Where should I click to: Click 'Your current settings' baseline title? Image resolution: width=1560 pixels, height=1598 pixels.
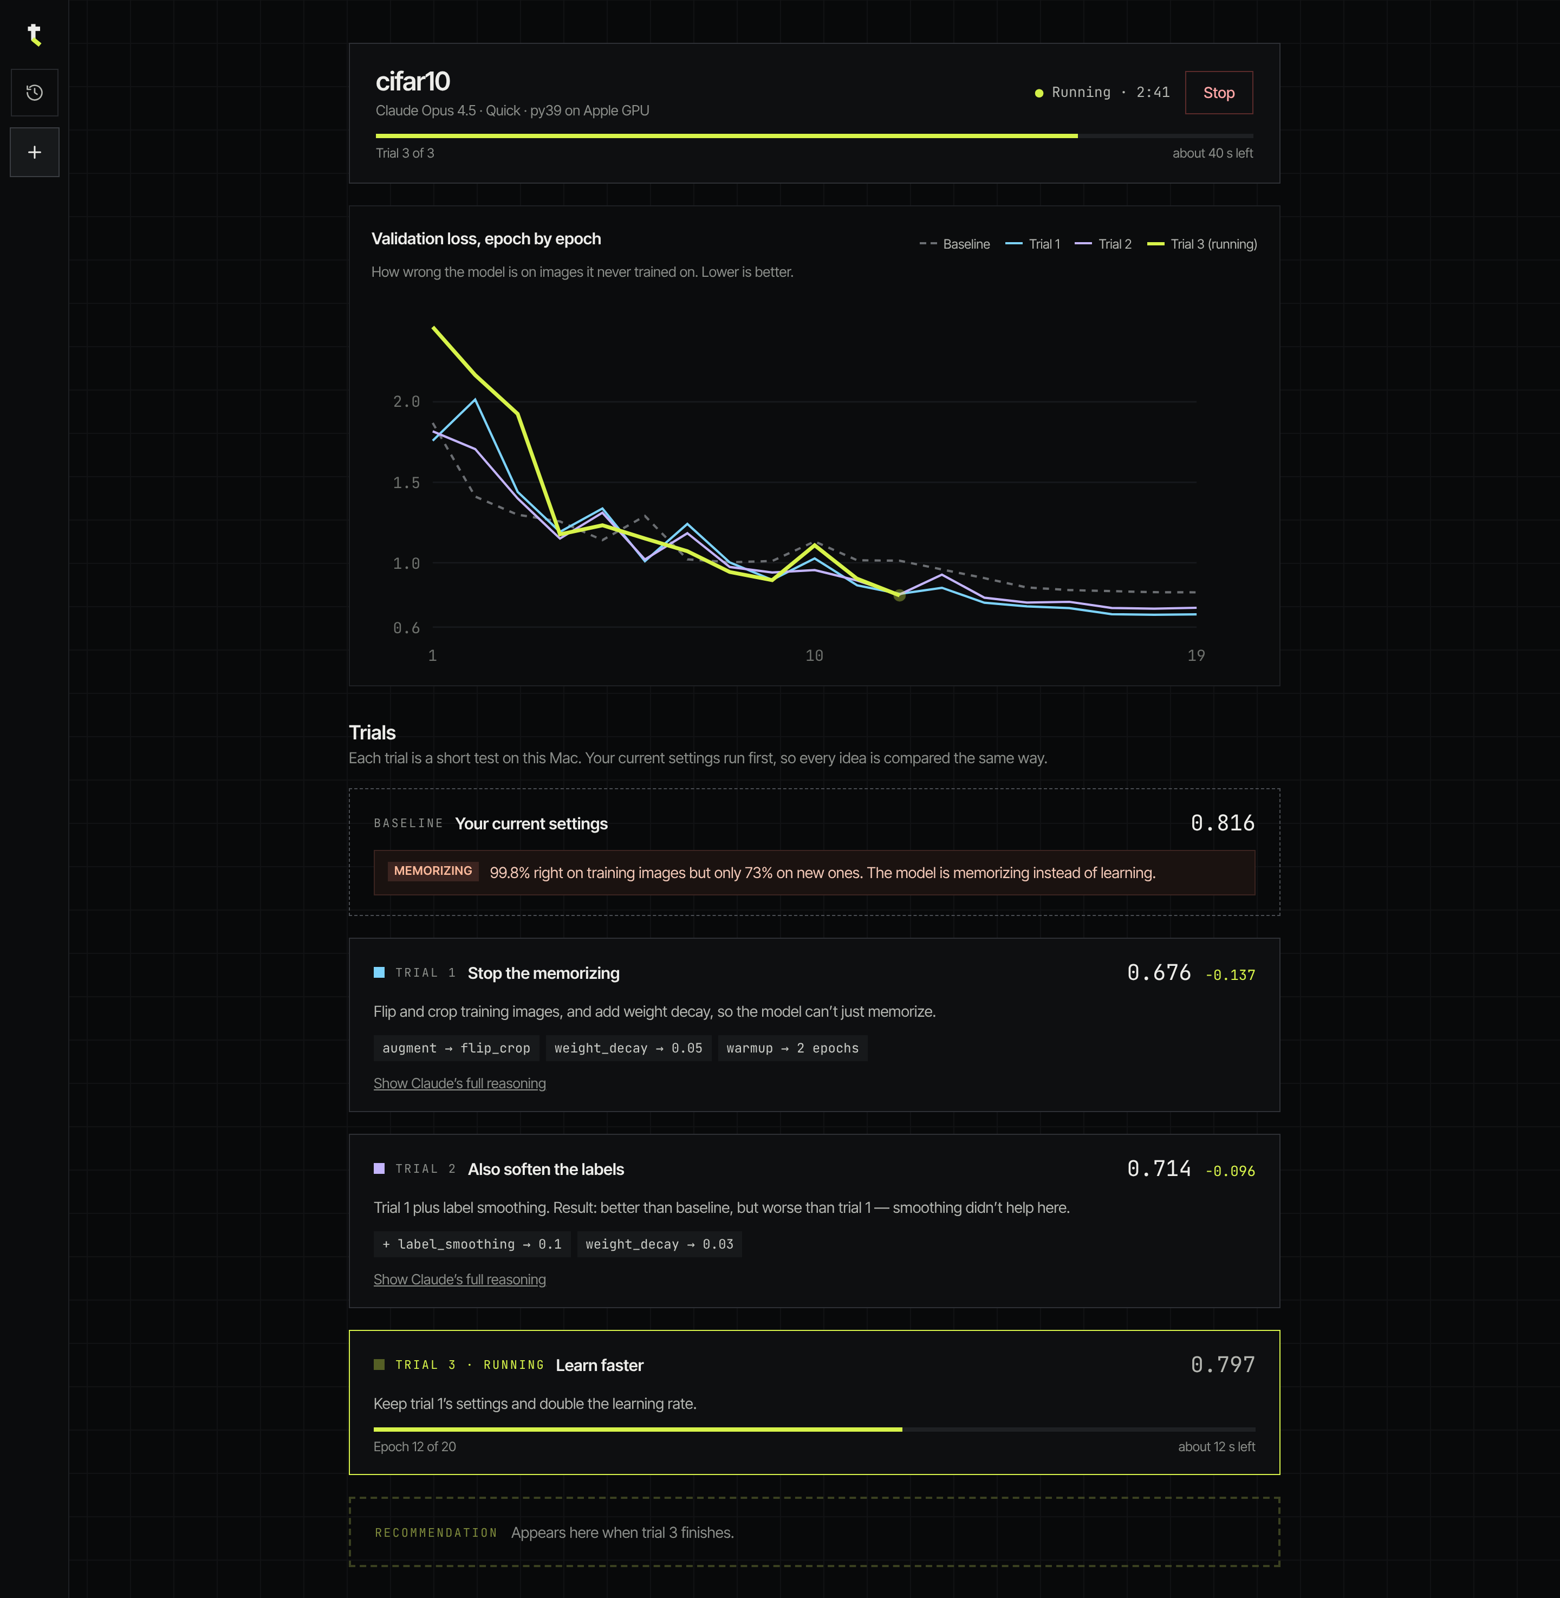(531, 823)
